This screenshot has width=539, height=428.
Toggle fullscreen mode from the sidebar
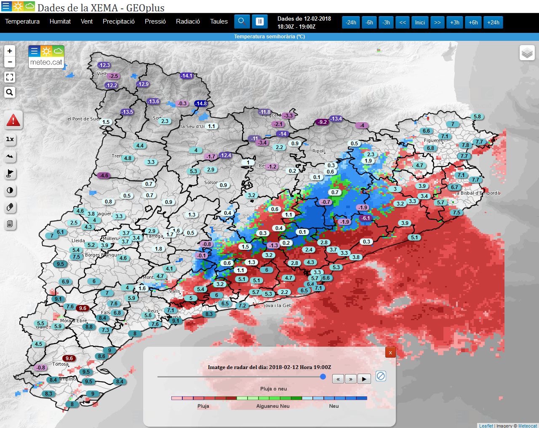click(x=10, y=77)
